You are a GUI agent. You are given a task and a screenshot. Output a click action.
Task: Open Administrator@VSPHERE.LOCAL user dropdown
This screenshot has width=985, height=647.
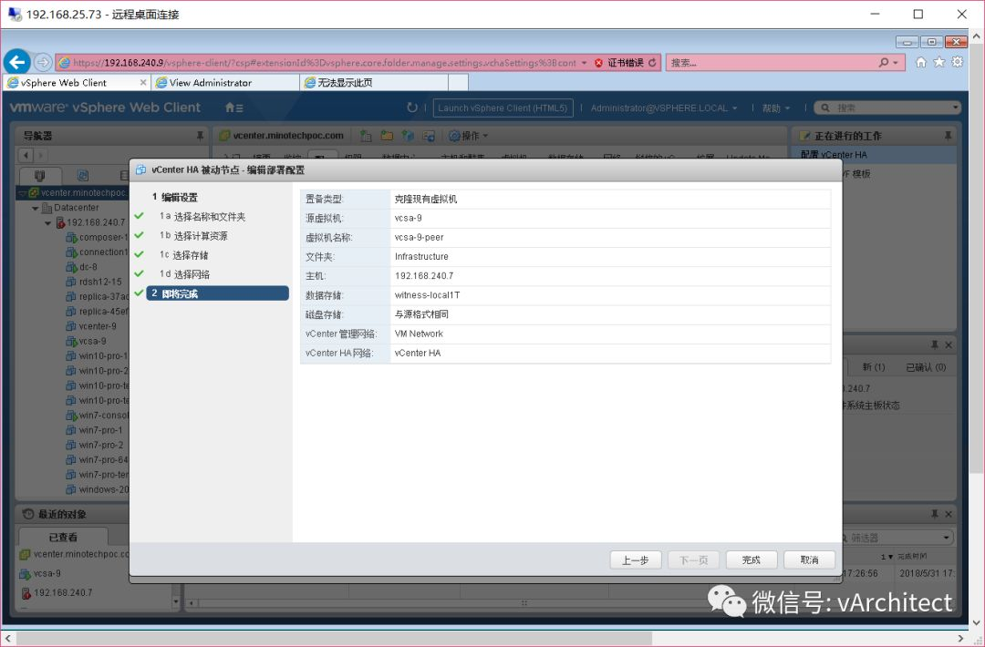[663, 108]
